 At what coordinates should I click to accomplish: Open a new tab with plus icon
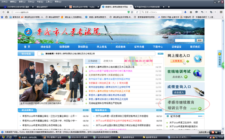coord(169,7)
